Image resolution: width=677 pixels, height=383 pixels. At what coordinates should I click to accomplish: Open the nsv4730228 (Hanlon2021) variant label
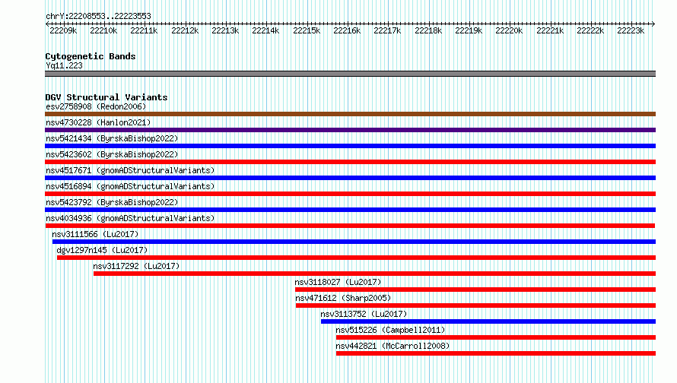pyautogui.click(x=98, y=122)
